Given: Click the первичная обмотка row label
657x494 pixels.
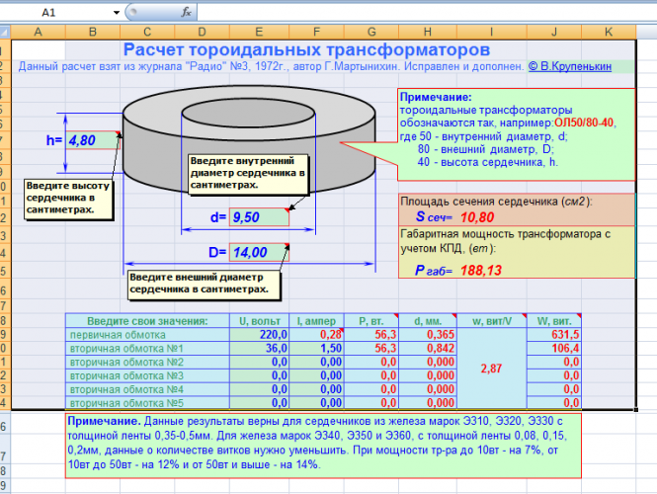Looking at the screenshot, I should (x=147, y=334).
